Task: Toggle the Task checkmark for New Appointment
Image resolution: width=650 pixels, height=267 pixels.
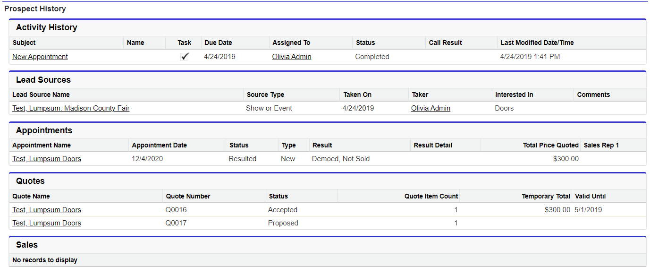Action: tap(185, 57)
